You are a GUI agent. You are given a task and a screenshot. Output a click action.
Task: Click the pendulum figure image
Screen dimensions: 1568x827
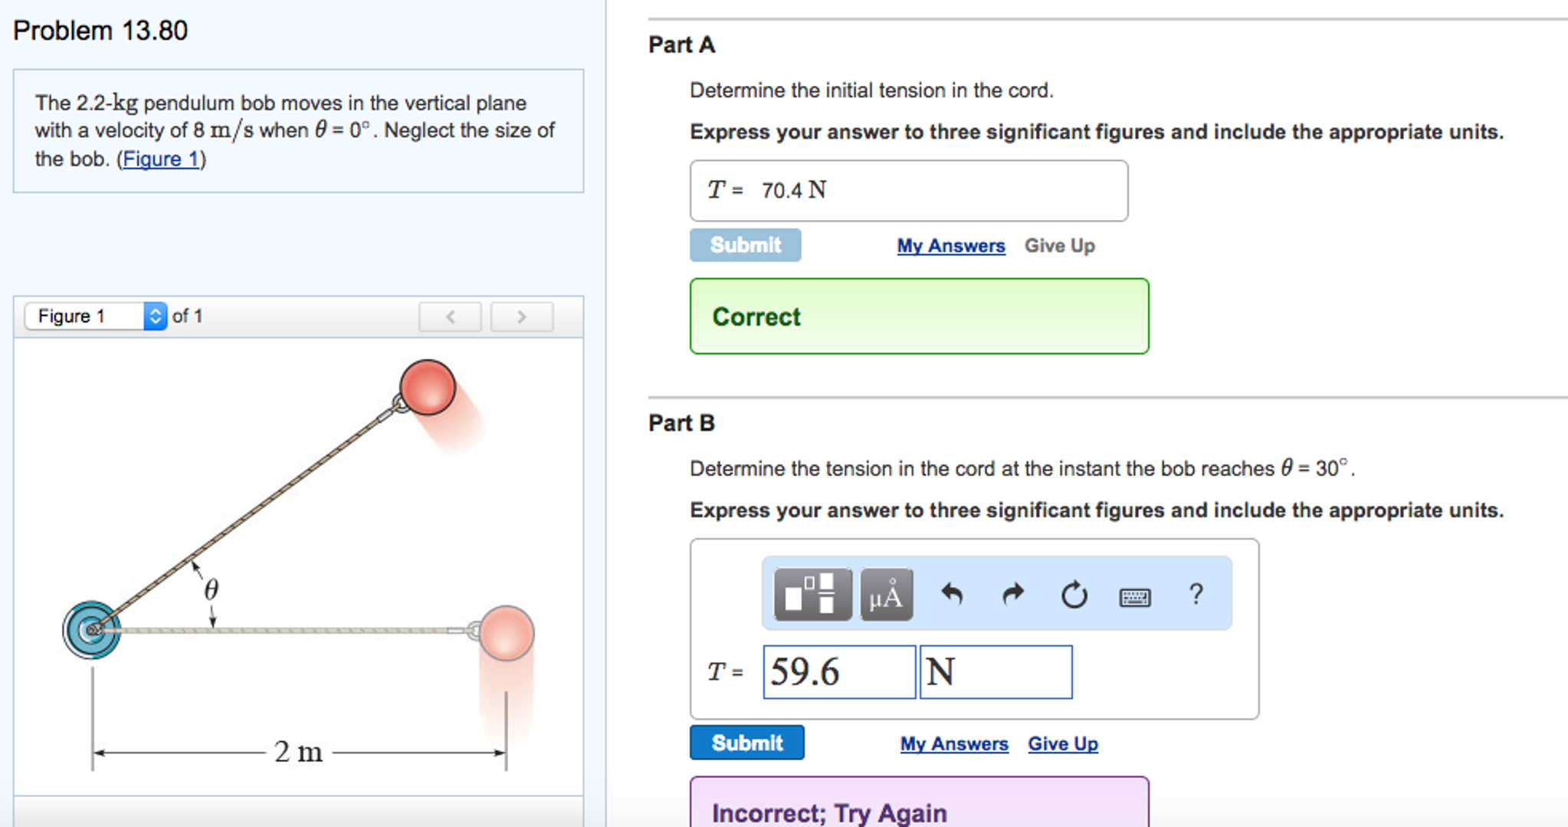tap(298, 566)
